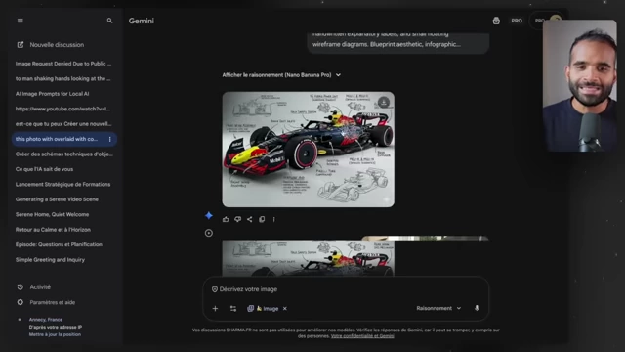Screen dimensions: 625x352
Task: Click the Gemini logo title
Action: point(141,21)
